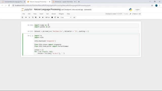Run the selected cell
This screenshot has height=91, width=162.
click(x=48, y=17)
